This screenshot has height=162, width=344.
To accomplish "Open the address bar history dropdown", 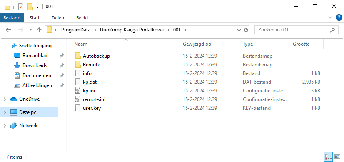I will tap(239, 30).
